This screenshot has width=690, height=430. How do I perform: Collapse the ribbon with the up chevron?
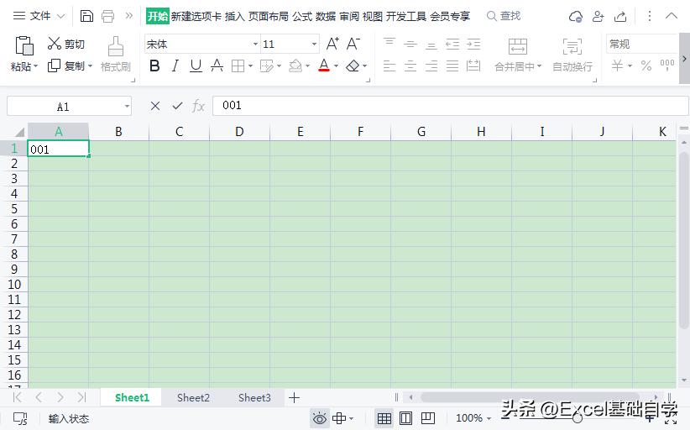tap(671, 16)
